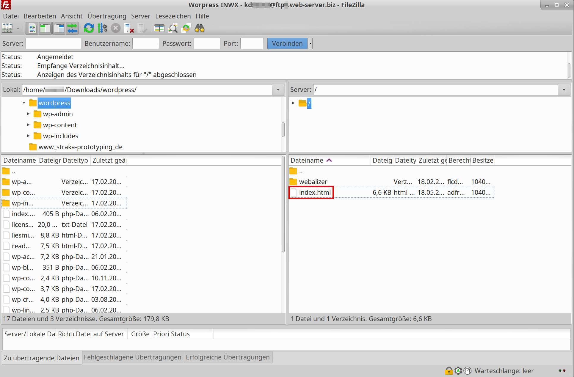The width and height of the screenshot is (574, 377).
Task: Click the Benutzername input field
Action: pyautogui.click(x=145, y=43)
